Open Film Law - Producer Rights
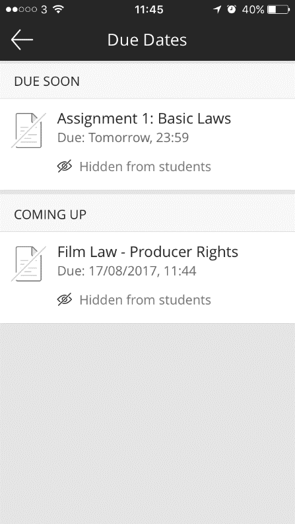This screenshot has height=524, width=295. click(x=148, y=278)
